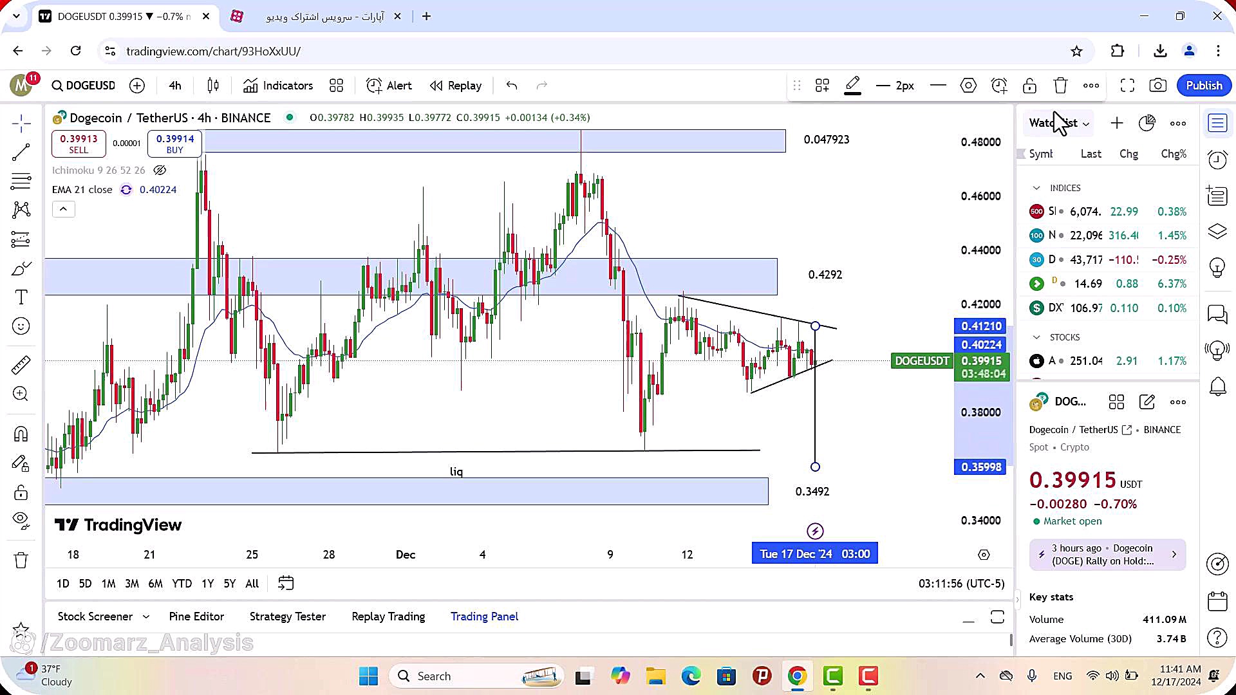Open the Fibonacci tools group
This screenshot has width=1236, height=695.
click(21, 181)
